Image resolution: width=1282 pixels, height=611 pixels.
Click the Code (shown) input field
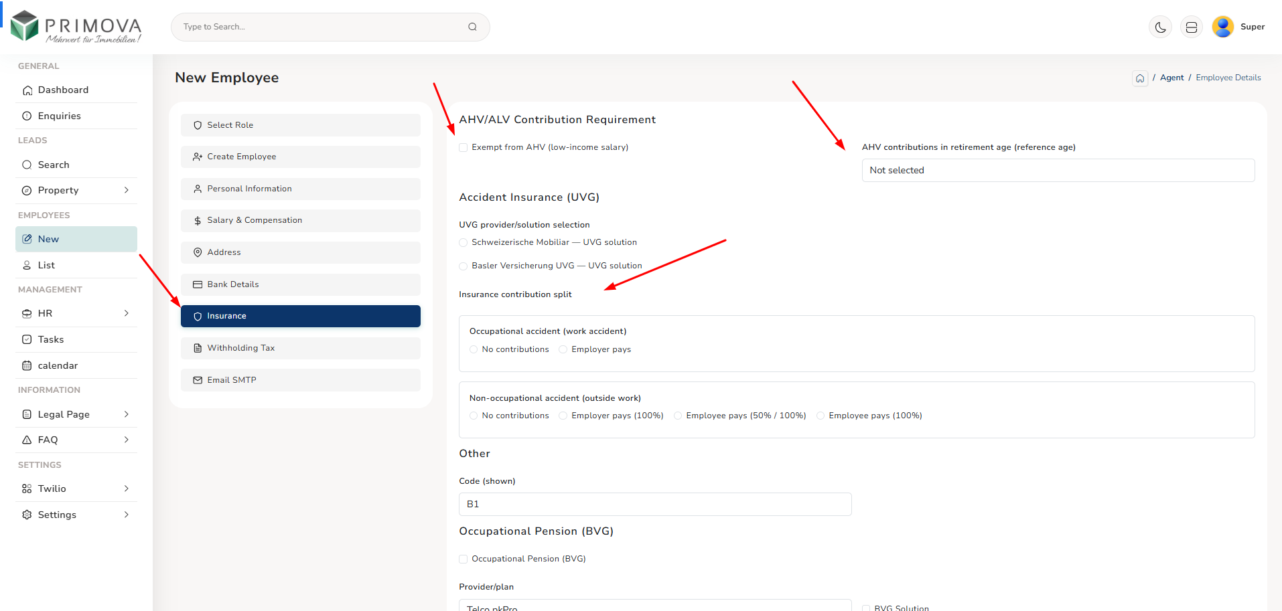click(x=654, y=505)
